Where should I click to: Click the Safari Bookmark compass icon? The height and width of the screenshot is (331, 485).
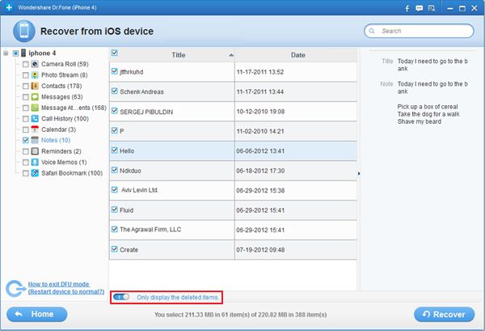coord(35,172)
